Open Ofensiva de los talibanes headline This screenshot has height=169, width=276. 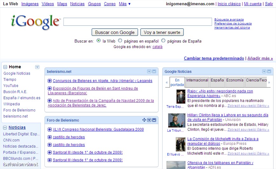[220, 165]
